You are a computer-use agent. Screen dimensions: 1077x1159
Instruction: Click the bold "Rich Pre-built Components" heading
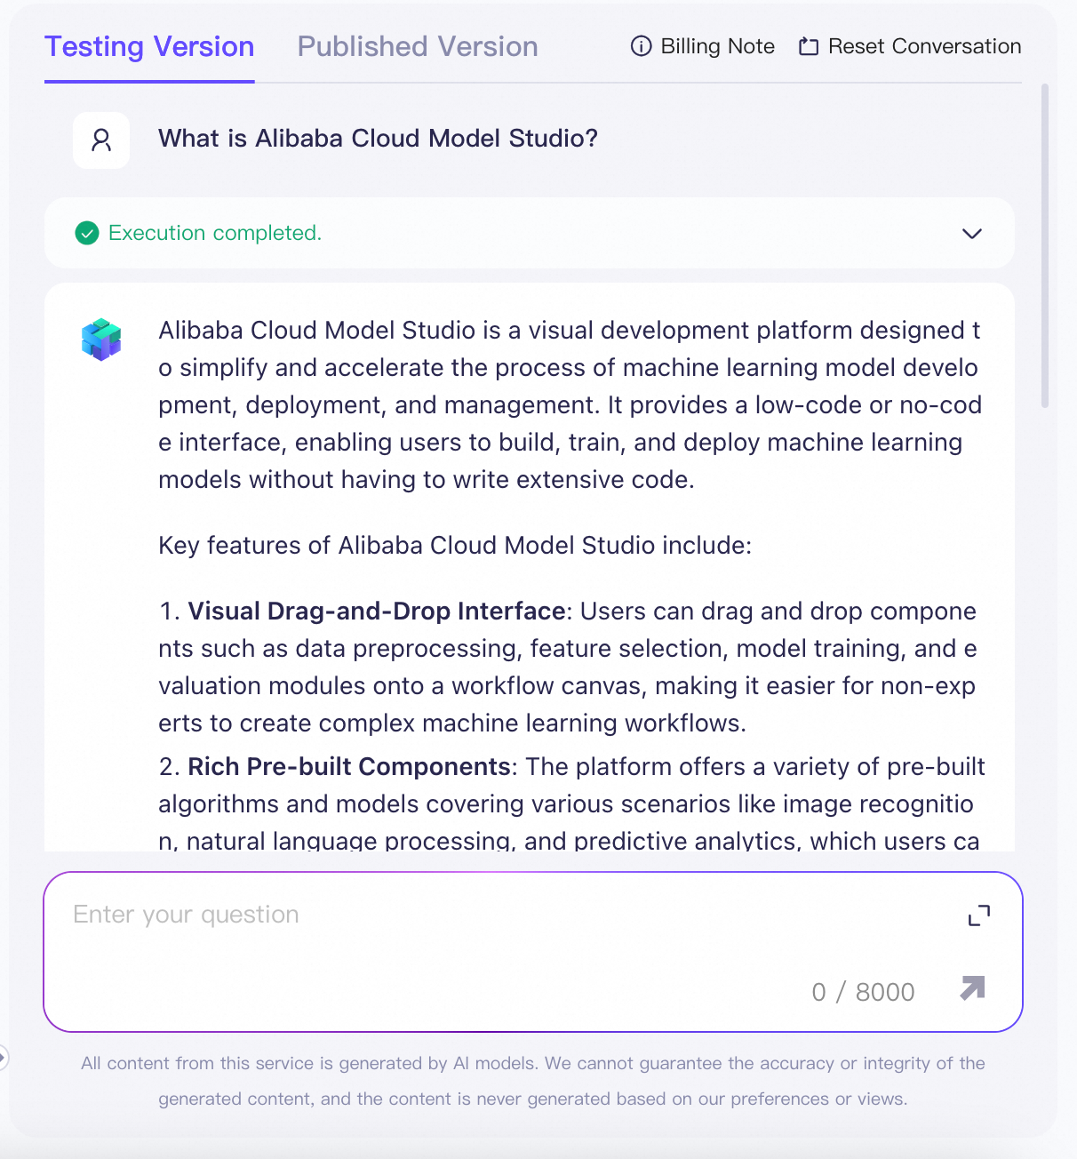point(349,767)
